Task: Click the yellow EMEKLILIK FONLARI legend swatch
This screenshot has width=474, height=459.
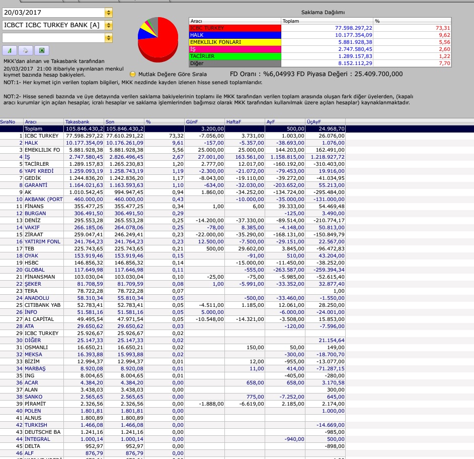Action: tap(235, 42)
